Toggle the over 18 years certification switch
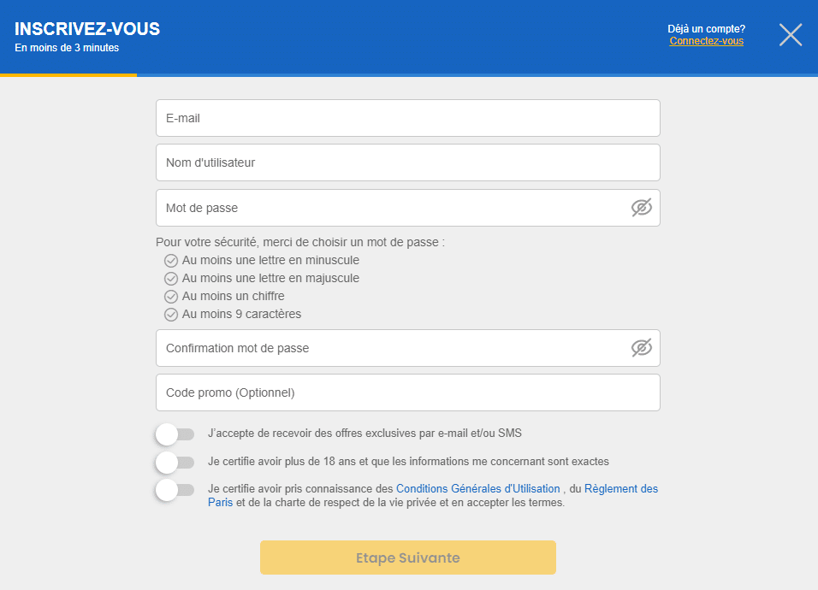This screenshot has height=590, width=818. (x=175, y=463)
